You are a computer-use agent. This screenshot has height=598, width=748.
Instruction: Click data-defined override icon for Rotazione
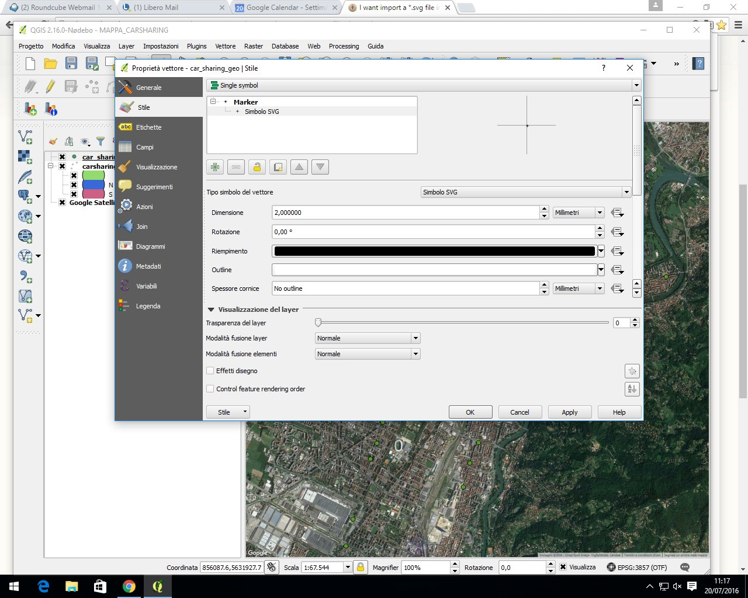[x=617, y=232]
